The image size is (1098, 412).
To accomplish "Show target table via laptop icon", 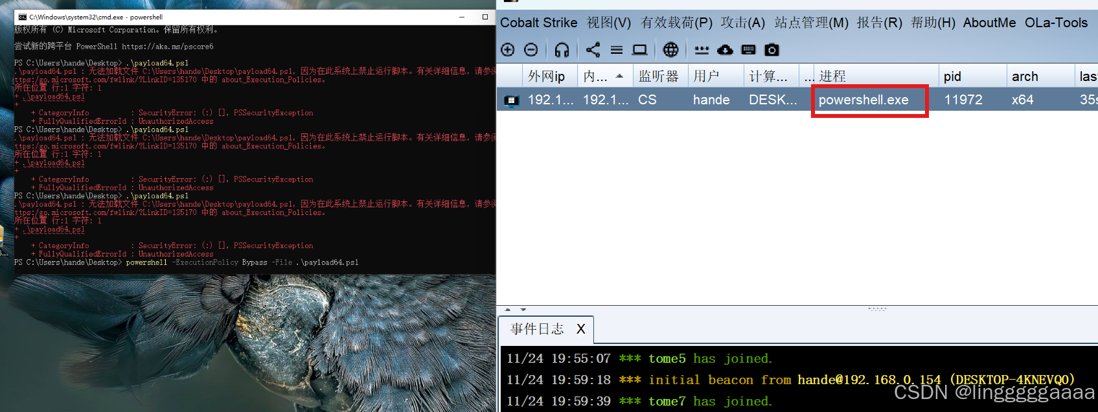I will click(639, 50).
